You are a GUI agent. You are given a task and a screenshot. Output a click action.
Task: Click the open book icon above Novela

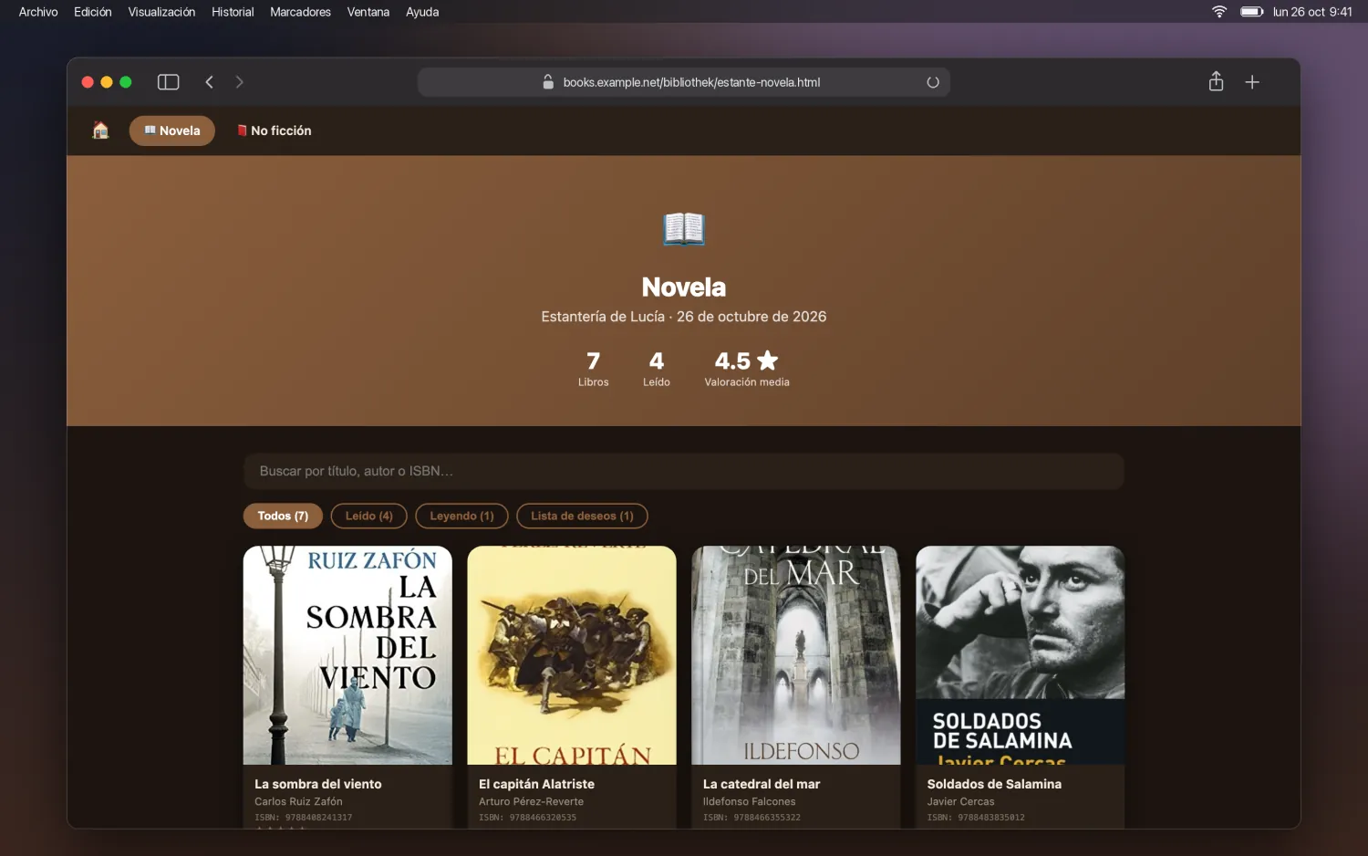click(x=684, y=228)
